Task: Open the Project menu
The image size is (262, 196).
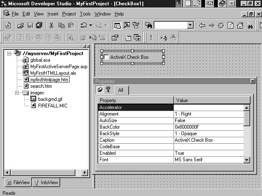Action: point(69,14)
